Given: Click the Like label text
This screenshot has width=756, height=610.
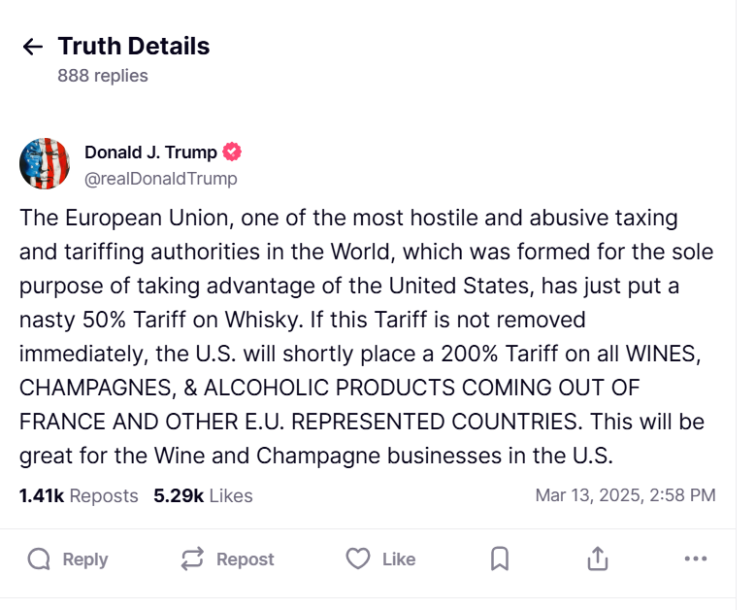Looking at the screenshot, I should [x=399, y=559].
